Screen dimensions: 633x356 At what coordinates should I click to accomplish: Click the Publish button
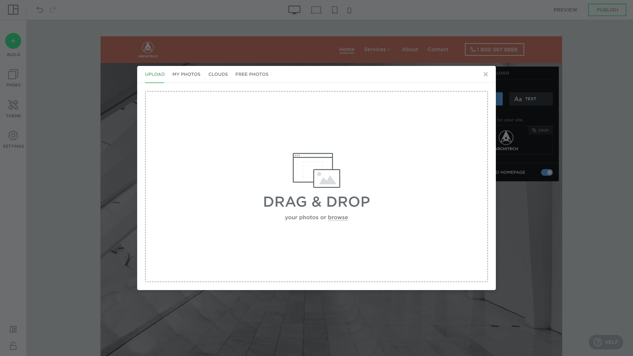coord(607,10)
